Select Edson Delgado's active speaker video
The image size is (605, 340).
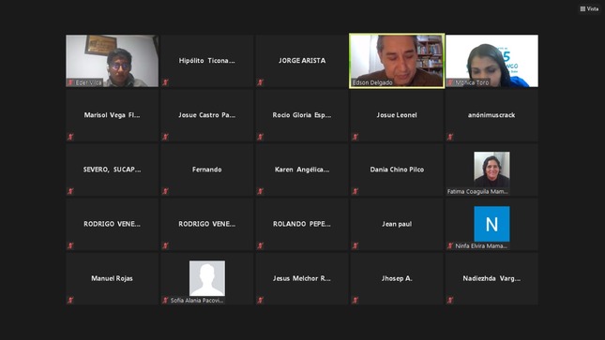[x=397, y=61]
